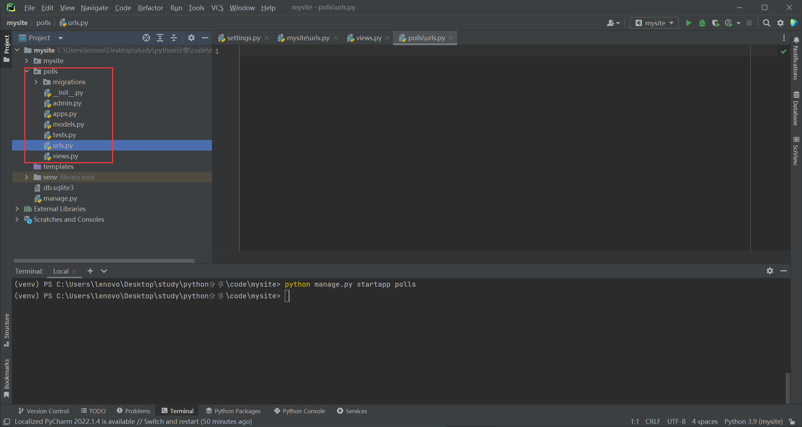Close the Local terminal tab
The height and width of the screenshot is (427, 802).
pos(74,271)
